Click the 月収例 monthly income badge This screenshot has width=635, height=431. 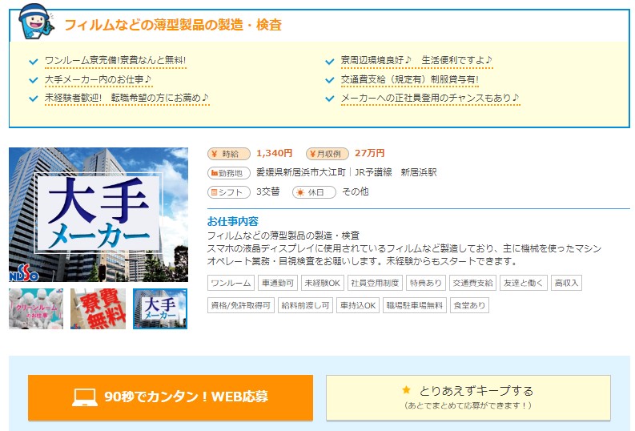327,153
